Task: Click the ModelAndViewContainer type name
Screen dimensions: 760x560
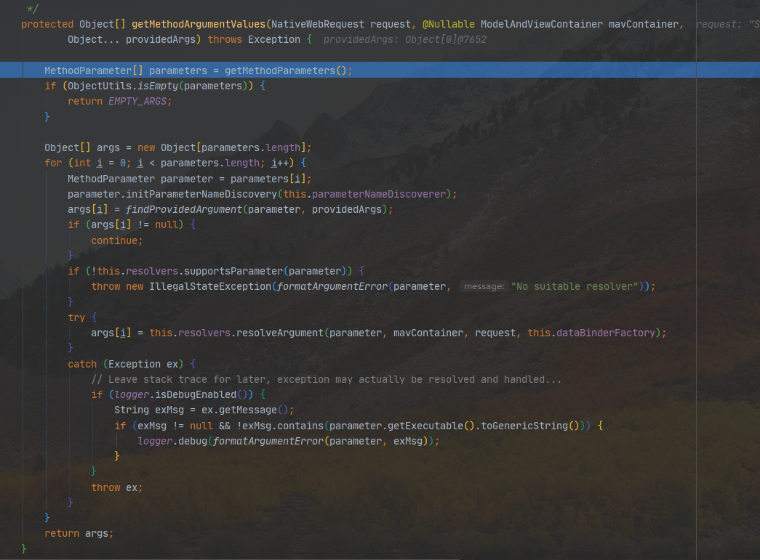Action: 541,24
